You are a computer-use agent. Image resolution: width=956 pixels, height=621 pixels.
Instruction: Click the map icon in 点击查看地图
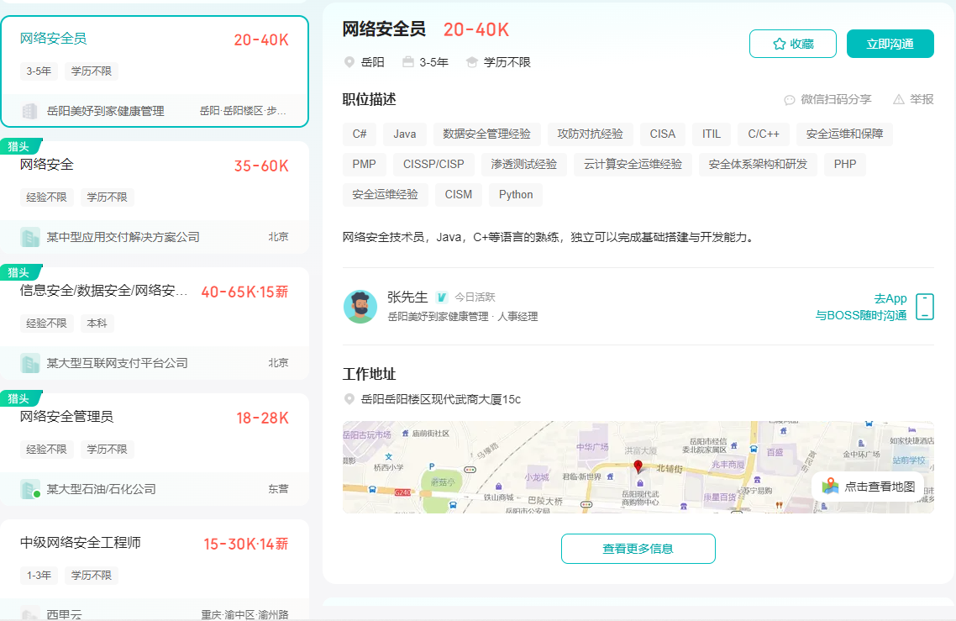pos(830,487)
